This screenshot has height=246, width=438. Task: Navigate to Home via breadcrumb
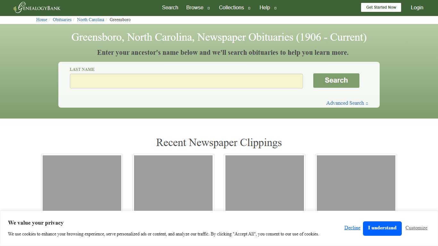(41, 20)
